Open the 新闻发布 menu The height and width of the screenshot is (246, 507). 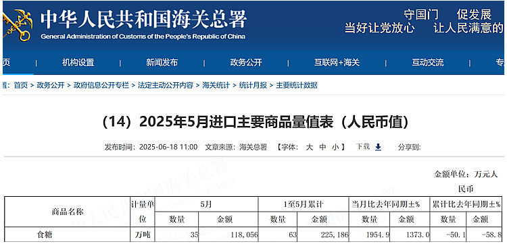point(162,63)
